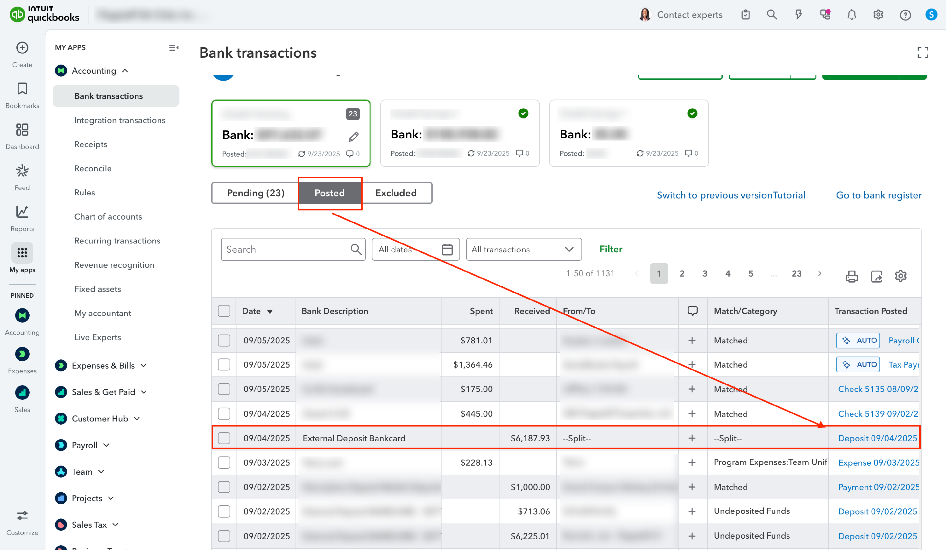Viewport: 946px width, 550px height.
Task: Open the table settings gear icon
Action: pyautogui.click(x=900, y=276)
